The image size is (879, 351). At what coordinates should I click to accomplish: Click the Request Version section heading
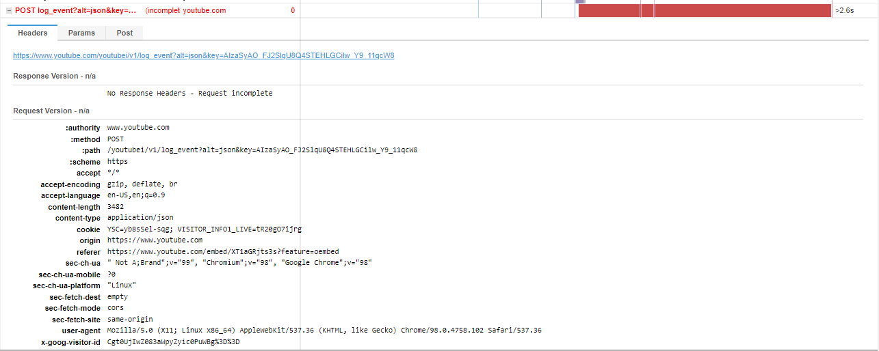[x=51, y=111]
